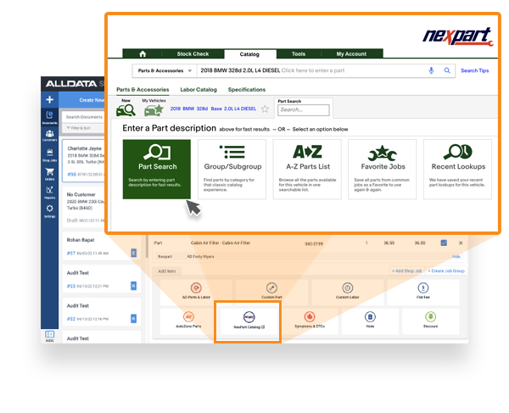Click the Add Item tab
Image resolution: width=509 pixels, height=413 pixels.
pyautogui.click(x=167, y=271)
